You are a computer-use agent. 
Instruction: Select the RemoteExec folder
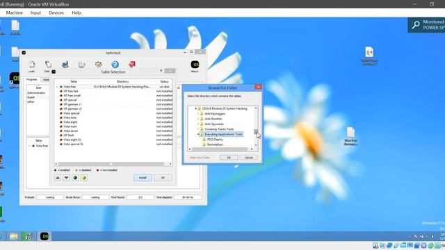pyautogui.click(x=213, y=144)
